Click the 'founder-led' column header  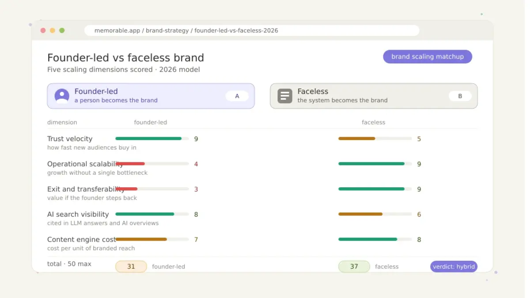pyautogui.click(x=151, y=122)
